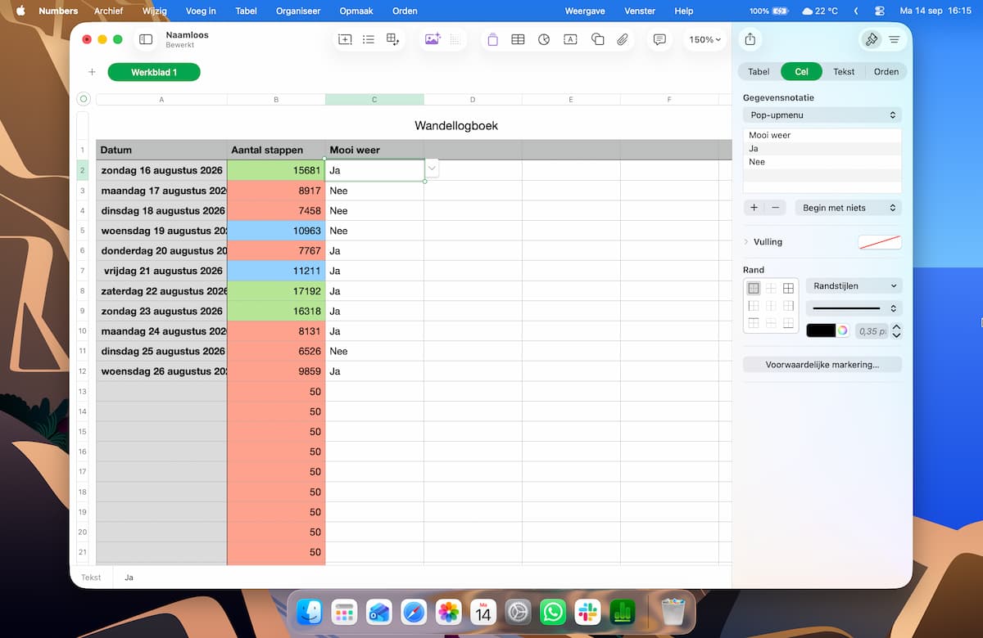
Task: Open the 150% zoom dropdown
Action: [704, 39]
